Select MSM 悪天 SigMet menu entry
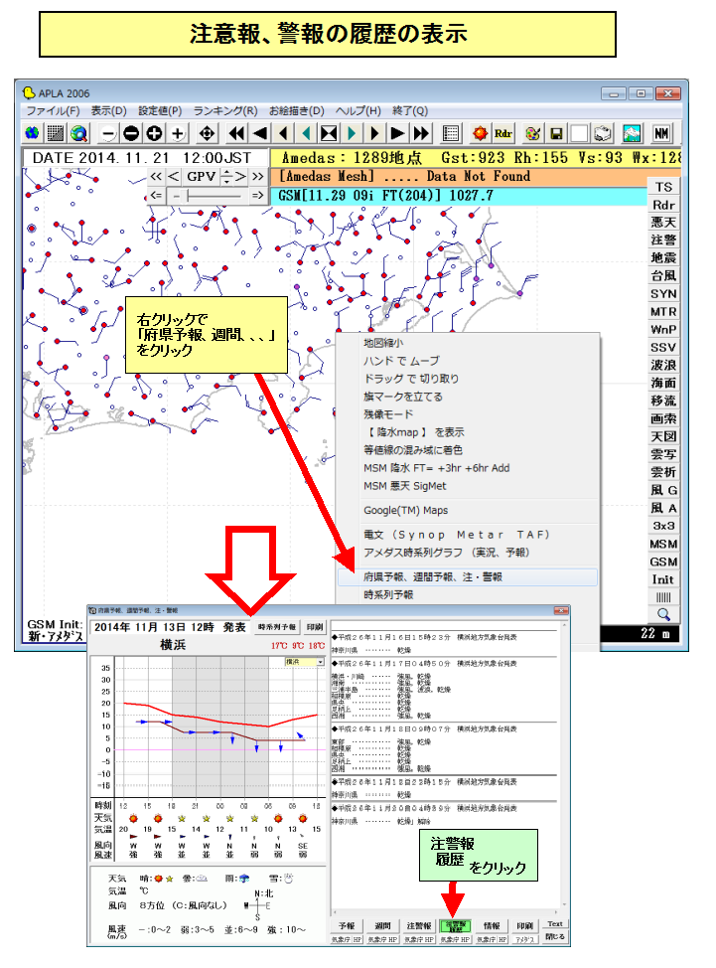Viewport: 716px width, 968px height. pos(468,486)
